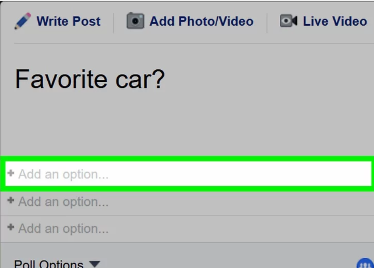This screenshot has height=268, width=374.
Task: Click the word Favorite in the poll question
Action: coord(61,79)
